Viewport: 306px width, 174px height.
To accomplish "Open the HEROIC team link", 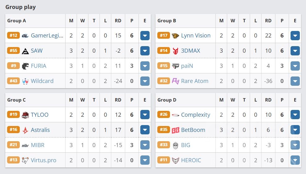I will 191,160.
